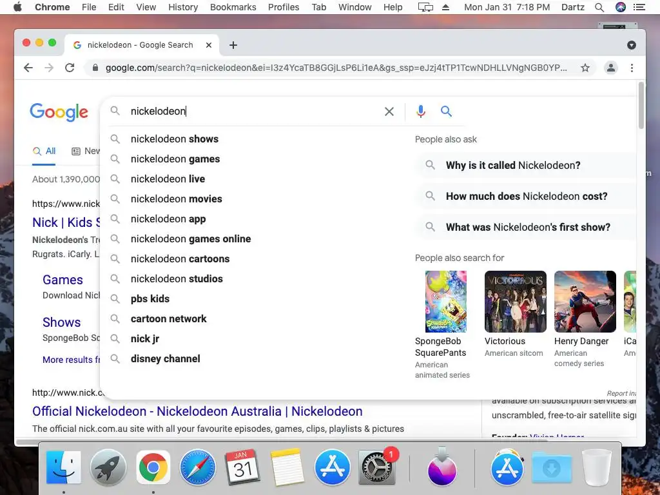Open the macOS Monterey installer Dock icon
Viewport: 660px width, 495px height.
coord(442,467)
